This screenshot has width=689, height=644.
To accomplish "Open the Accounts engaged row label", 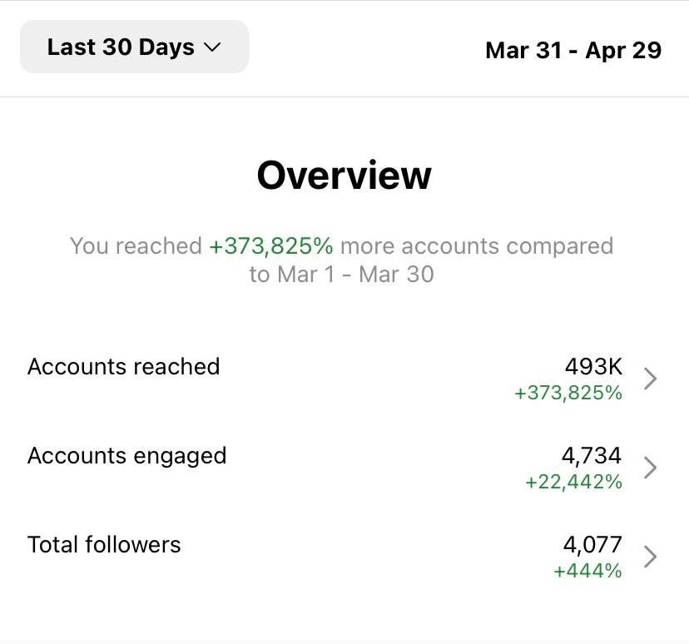I will point(126,456).
